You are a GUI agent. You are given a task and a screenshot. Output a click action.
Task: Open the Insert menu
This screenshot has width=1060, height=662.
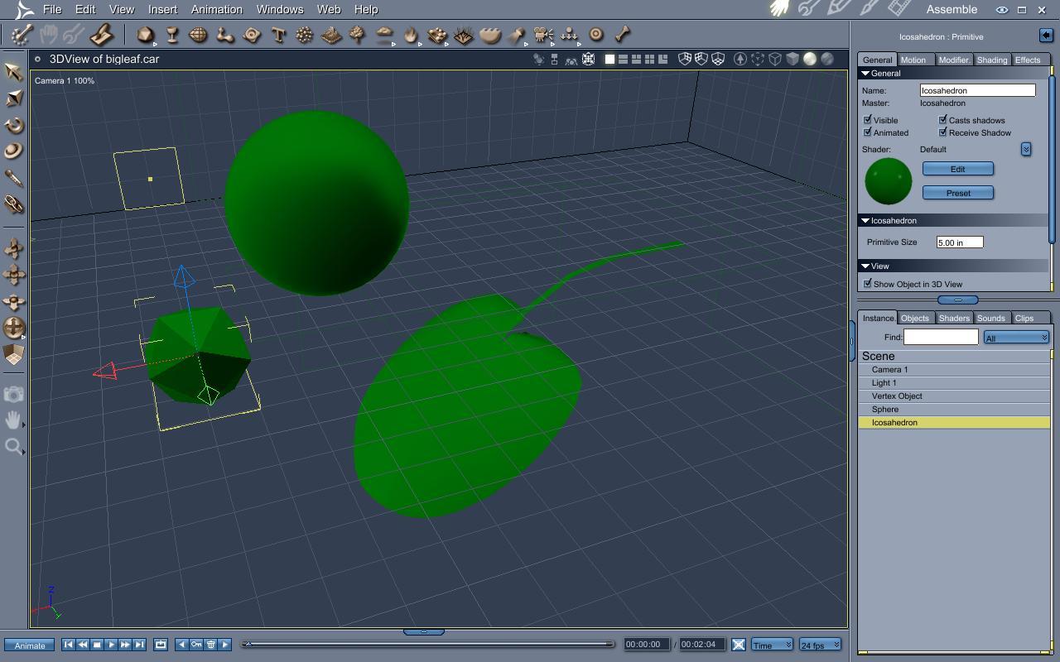162,9
